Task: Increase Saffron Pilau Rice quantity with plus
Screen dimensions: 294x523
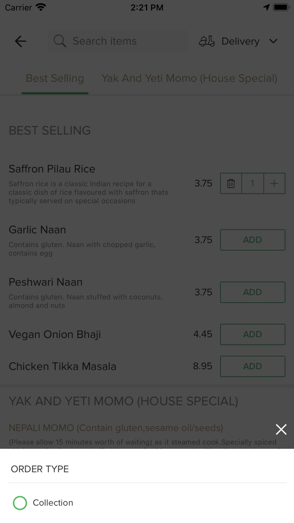Action: pyautogui.click(x=274, y=184)
